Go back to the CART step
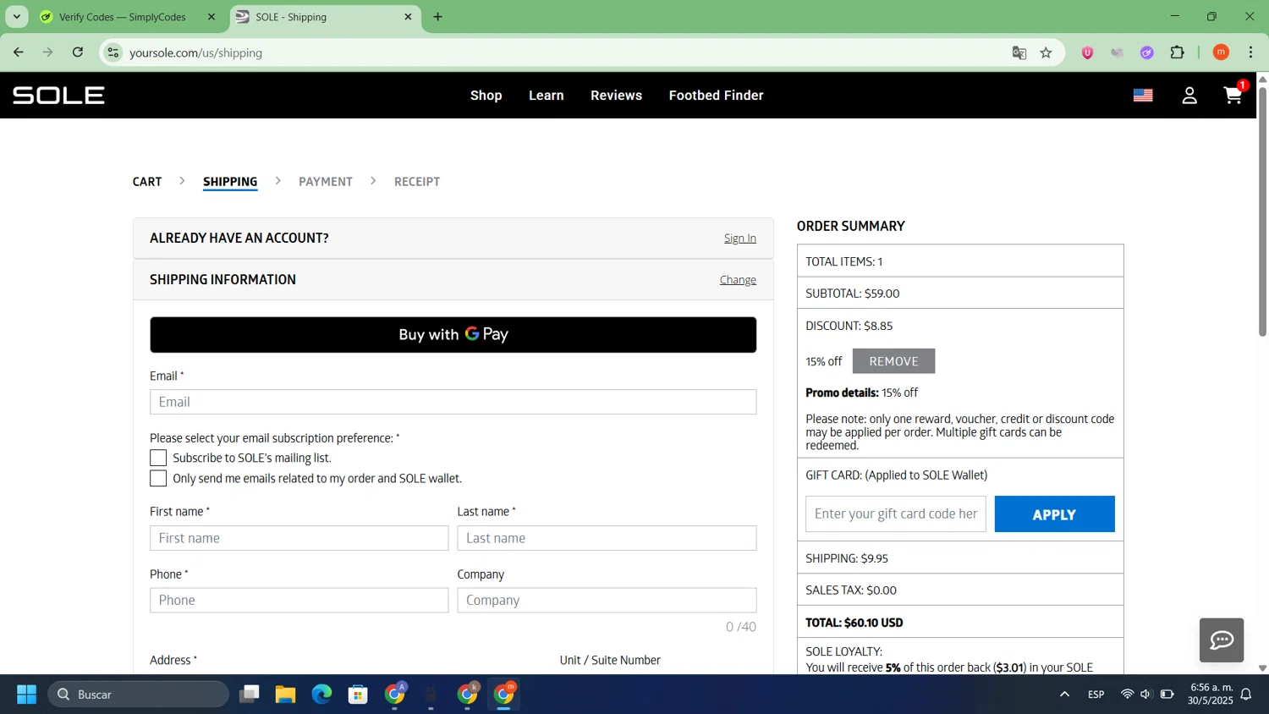Screen dimensions: 1269x714 click(147, 182)
